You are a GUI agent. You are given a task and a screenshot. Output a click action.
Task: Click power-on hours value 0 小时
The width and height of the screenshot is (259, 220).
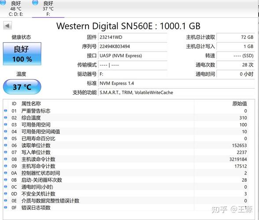coord(236,74)
